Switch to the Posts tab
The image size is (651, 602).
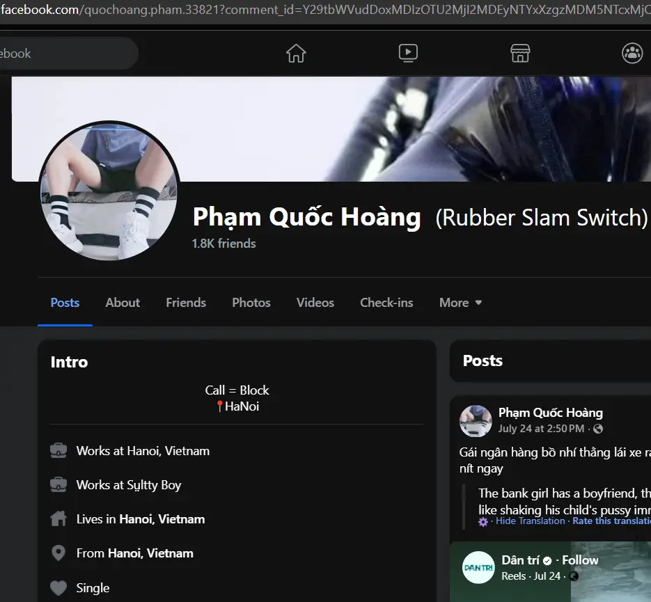(x=65, y=303)
